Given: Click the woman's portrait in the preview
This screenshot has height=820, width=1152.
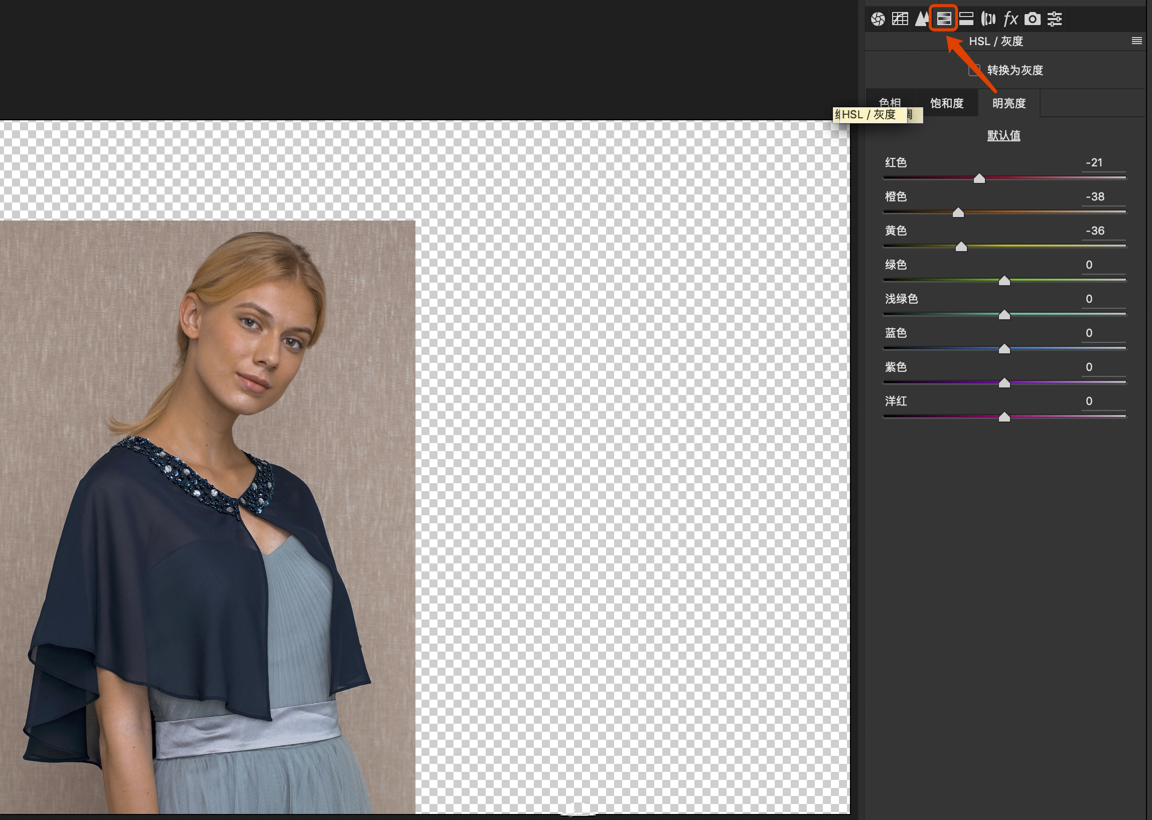Looking at the screenshot, I should coord(207,517).
